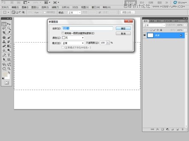
Task: Select the Crop tool
Action: click(x=4, y=32)
